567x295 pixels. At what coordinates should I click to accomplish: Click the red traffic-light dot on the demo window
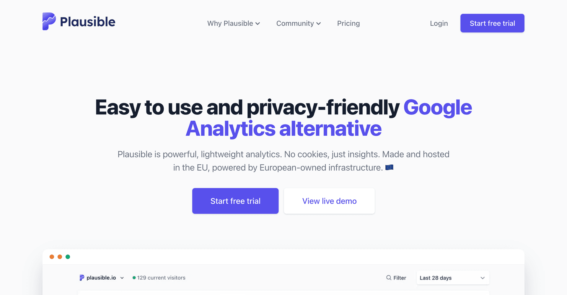pos(52,257)
